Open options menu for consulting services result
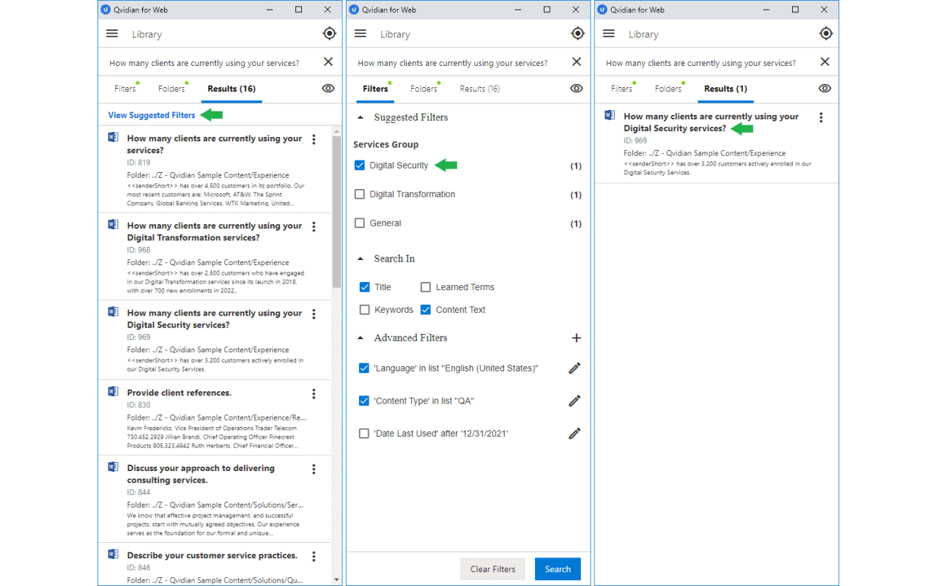 (x=314, y=470)
